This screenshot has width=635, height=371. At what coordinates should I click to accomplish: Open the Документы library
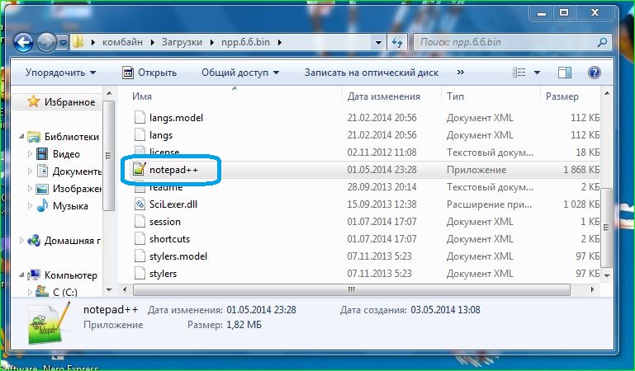(69, 171)
